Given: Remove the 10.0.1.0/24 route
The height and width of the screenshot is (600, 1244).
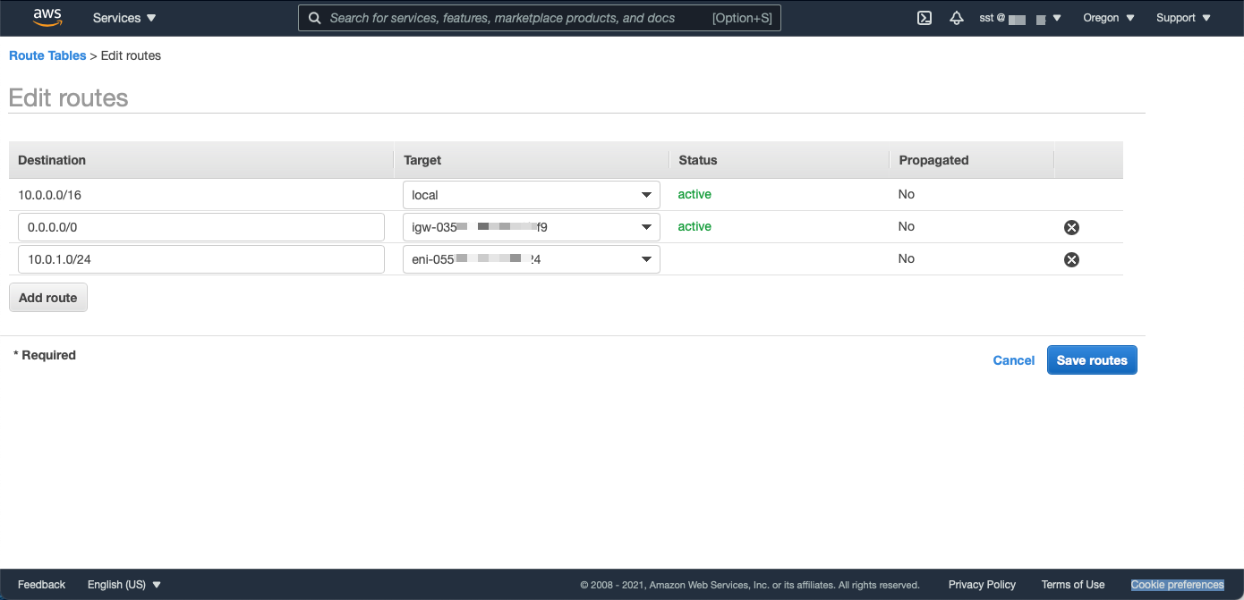Looking at the screenshot, I should [x=1071, y=259].
